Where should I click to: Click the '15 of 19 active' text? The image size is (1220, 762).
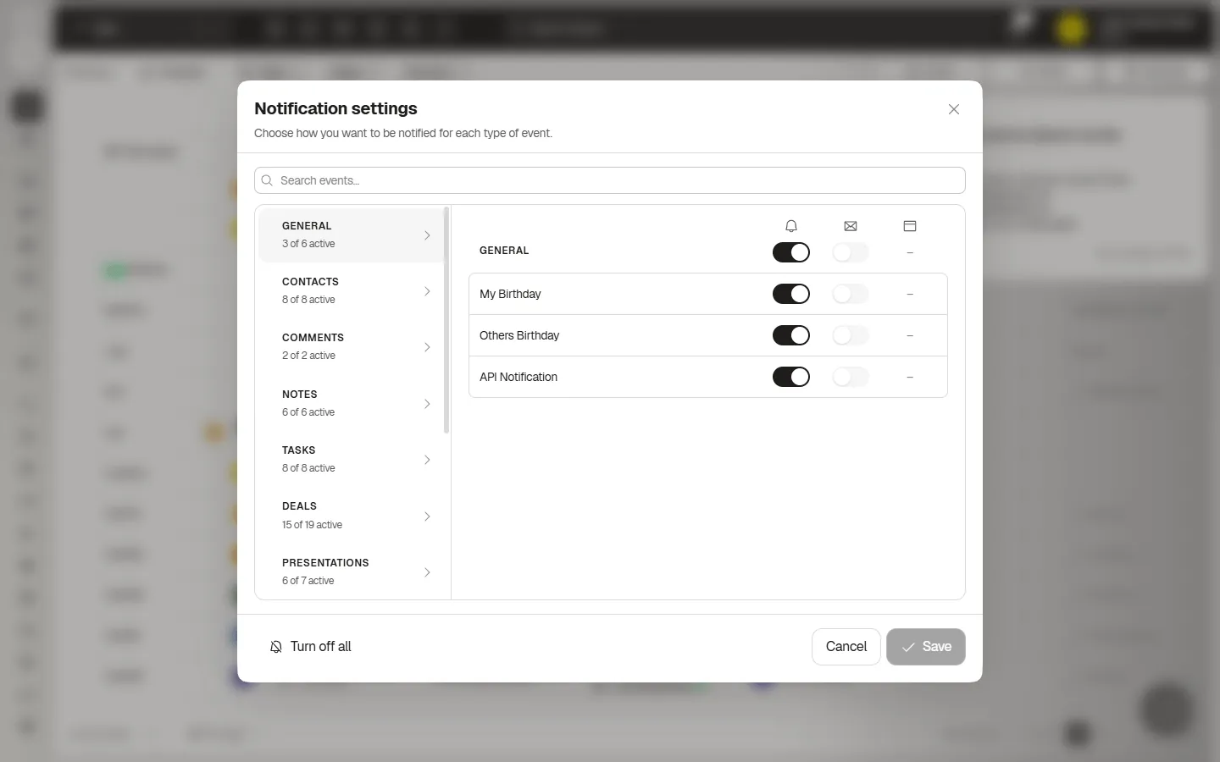tap(312, 525)
